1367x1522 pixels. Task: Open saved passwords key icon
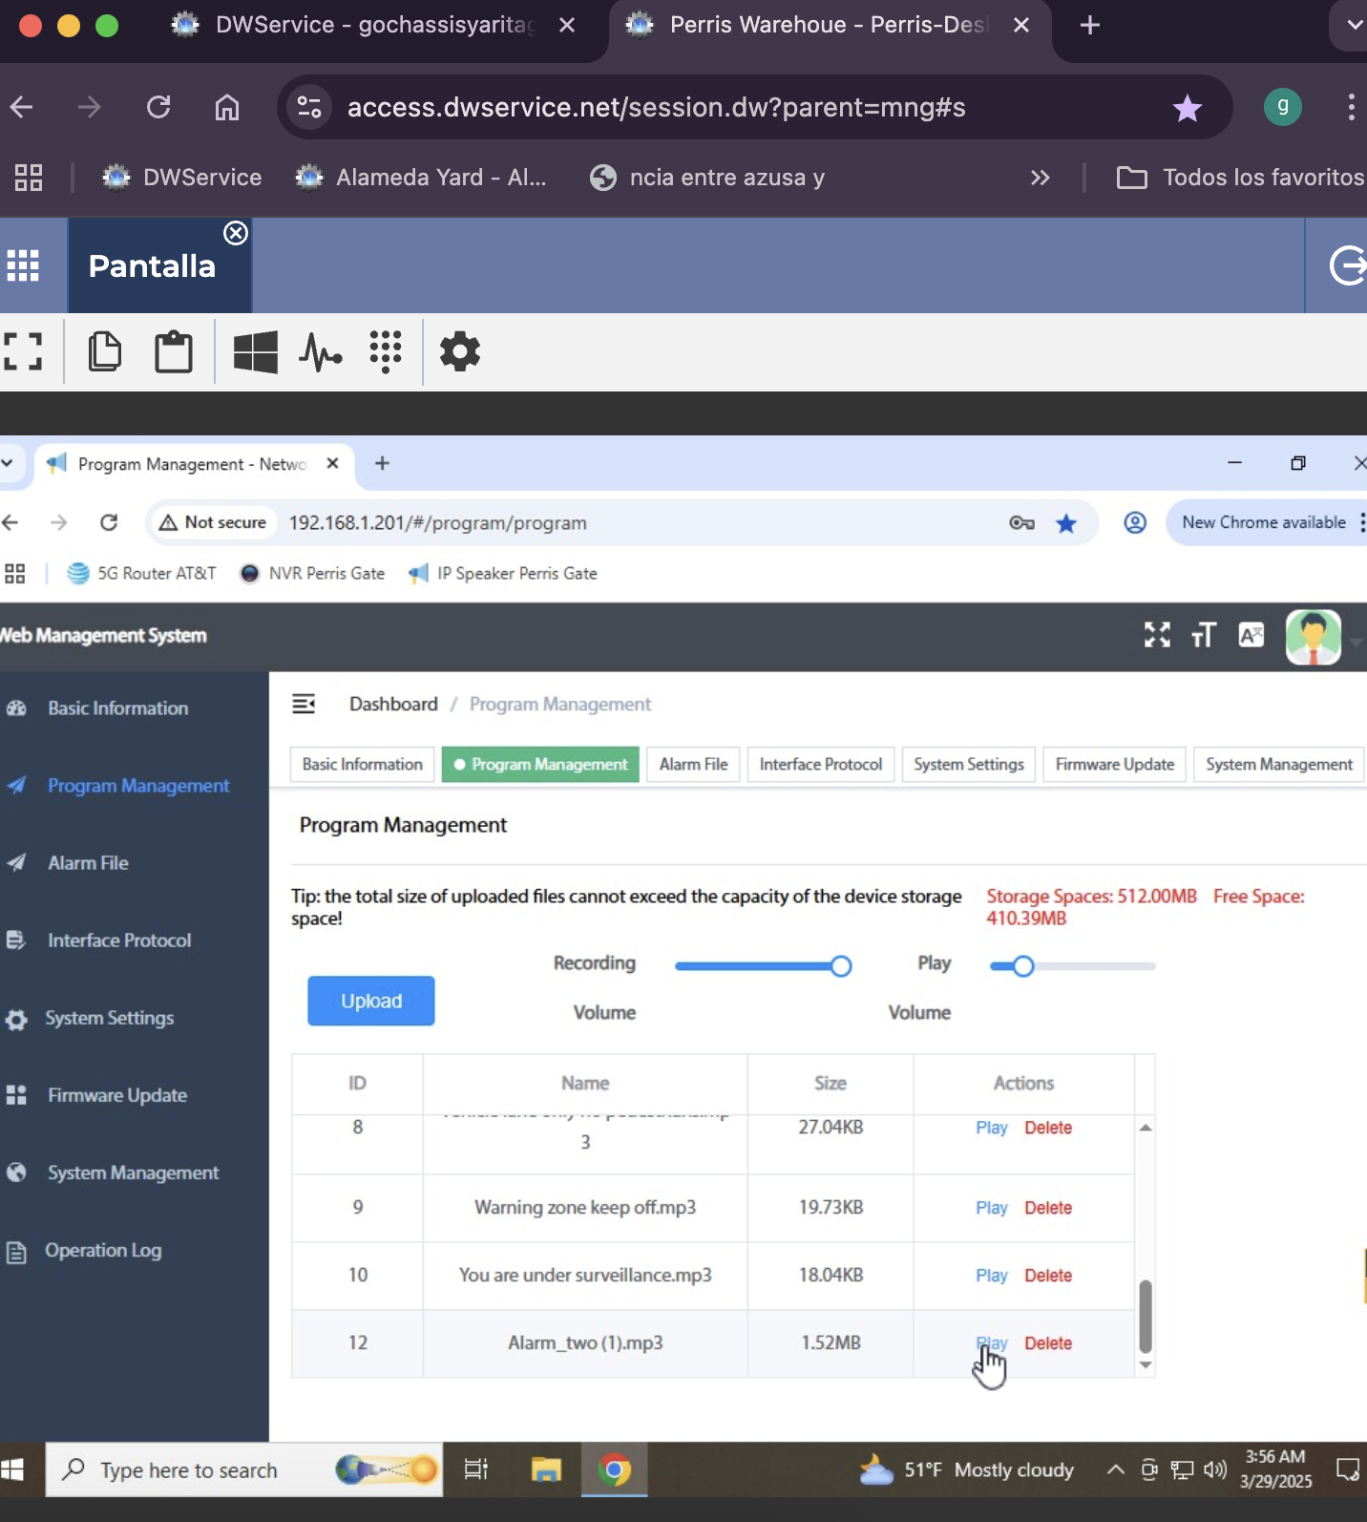point(1021,522)
